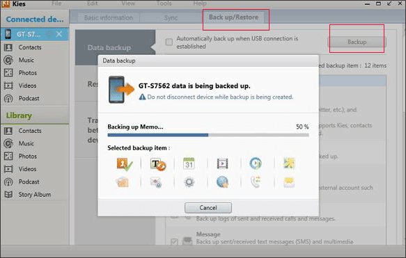The width and height of the screenshot is (406, 258).
Task: Click the Backup button
Action: coord(357,42)
